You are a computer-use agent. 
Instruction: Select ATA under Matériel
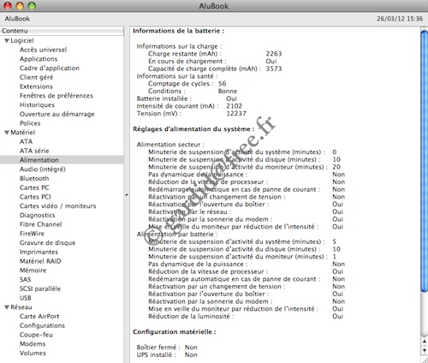(x=26, y=141)
